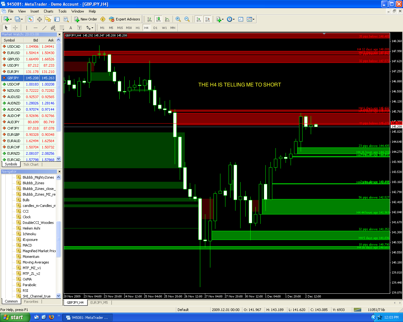Screen dimensions: 403x322
Task: Select the trendline drawing tool
Action: [44, 28]
